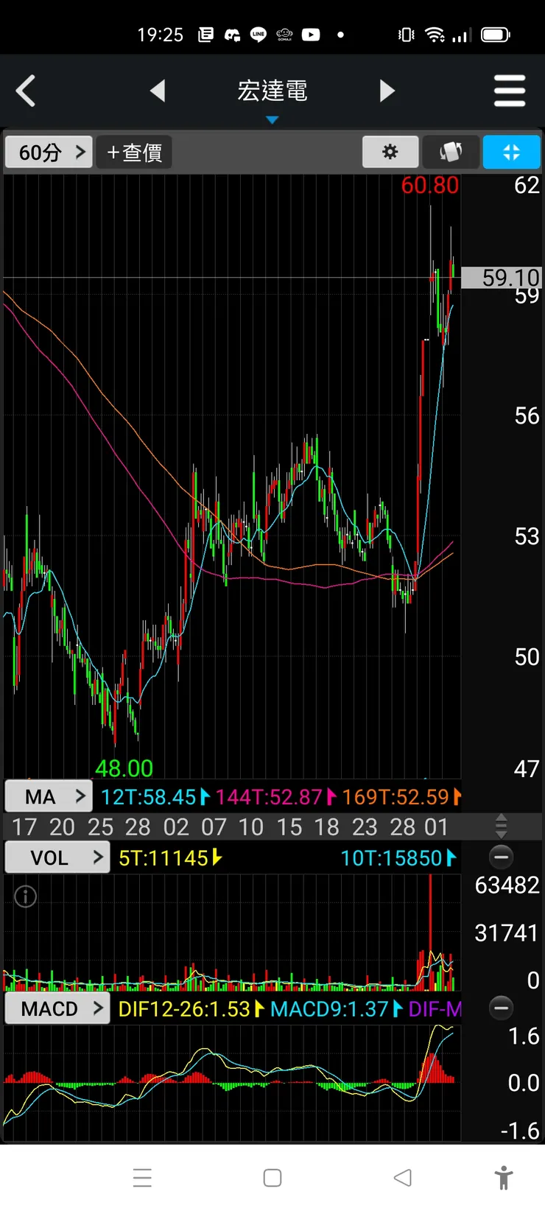Tap the 48.00 low price label

[x=124, y=768]
